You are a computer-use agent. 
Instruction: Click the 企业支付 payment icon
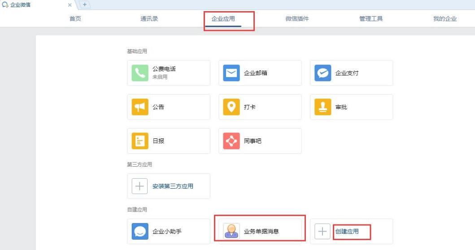tap(323, 73)
